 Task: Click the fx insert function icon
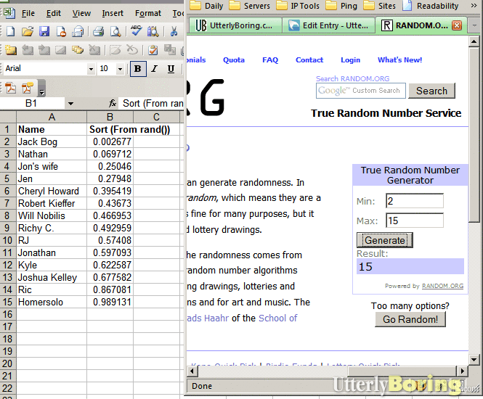point(113,103)
